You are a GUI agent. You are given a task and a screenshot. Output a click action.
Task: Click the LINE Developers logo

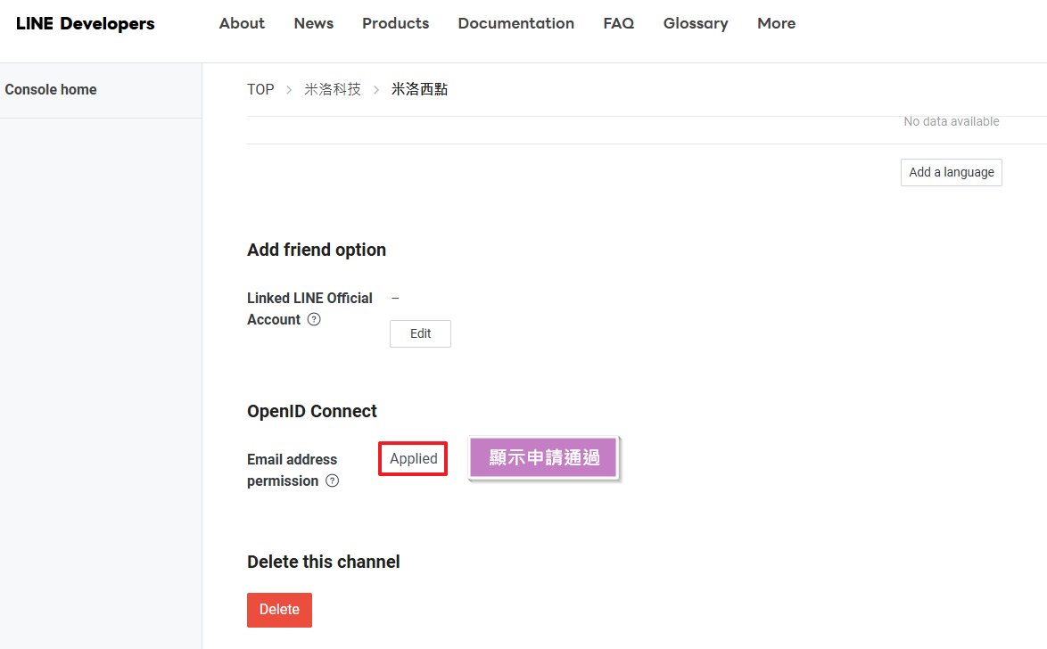(86, 24)
